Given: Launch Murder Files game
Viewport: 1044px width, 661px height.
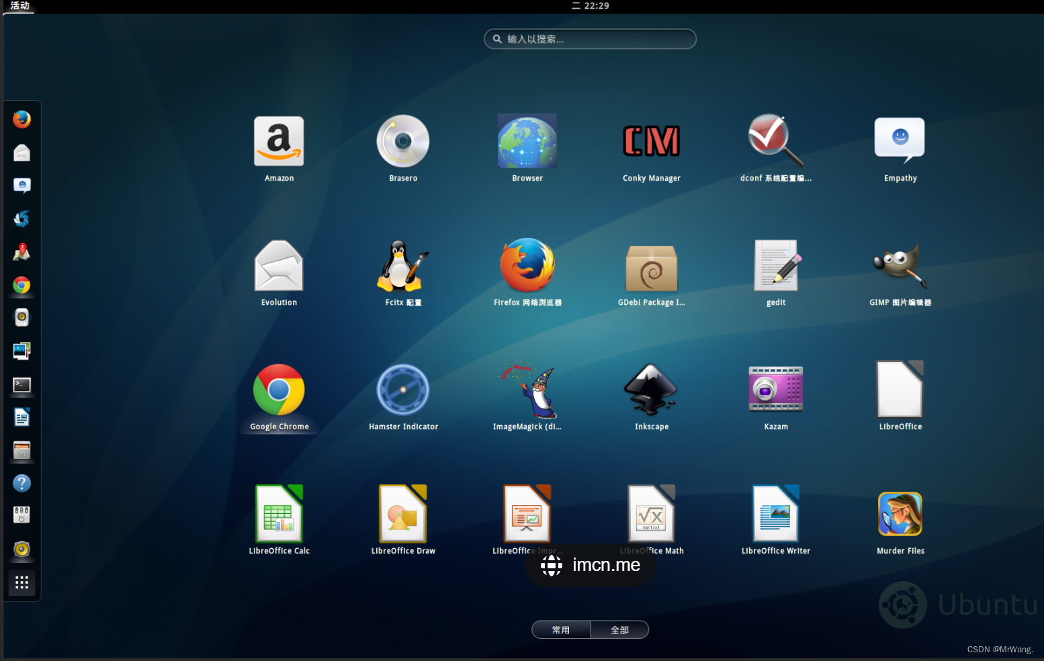Looking at the screenshot, I should (900, 514).
